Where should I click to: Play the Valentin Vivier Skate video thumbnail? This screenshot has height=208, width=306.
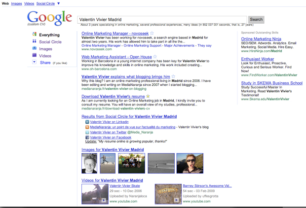95,194
